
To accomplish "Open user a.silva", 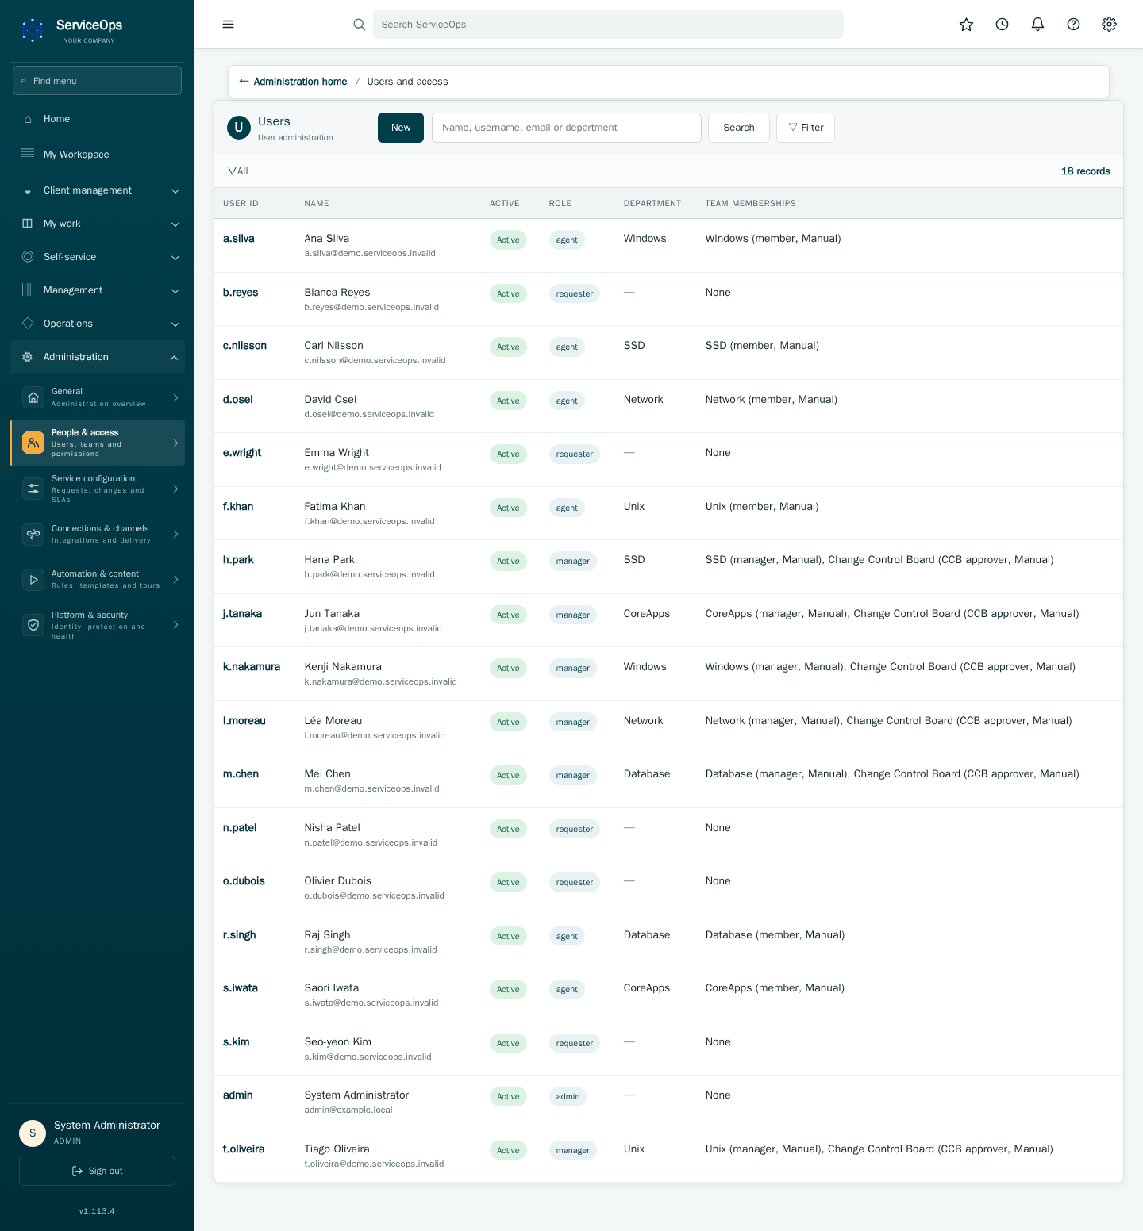I will coord(239,239).
